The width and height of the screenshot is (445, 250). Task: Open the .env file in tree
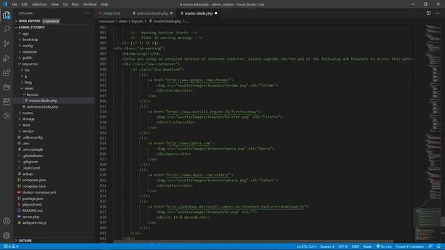(x=26, y=144)
